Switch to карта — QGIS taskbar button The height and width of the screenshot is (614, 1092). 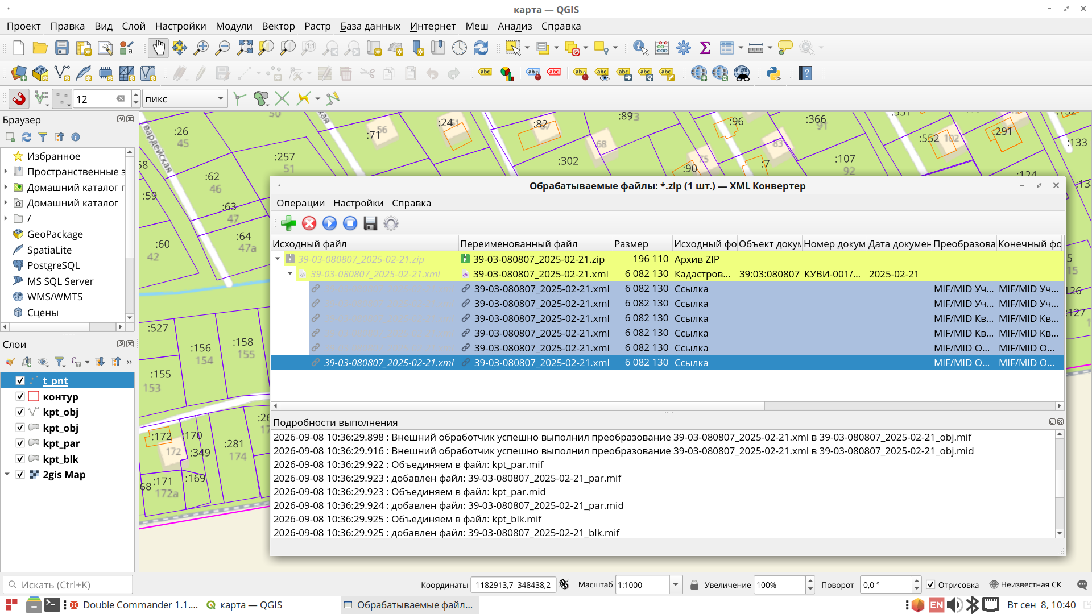click(x=245, y=605)
